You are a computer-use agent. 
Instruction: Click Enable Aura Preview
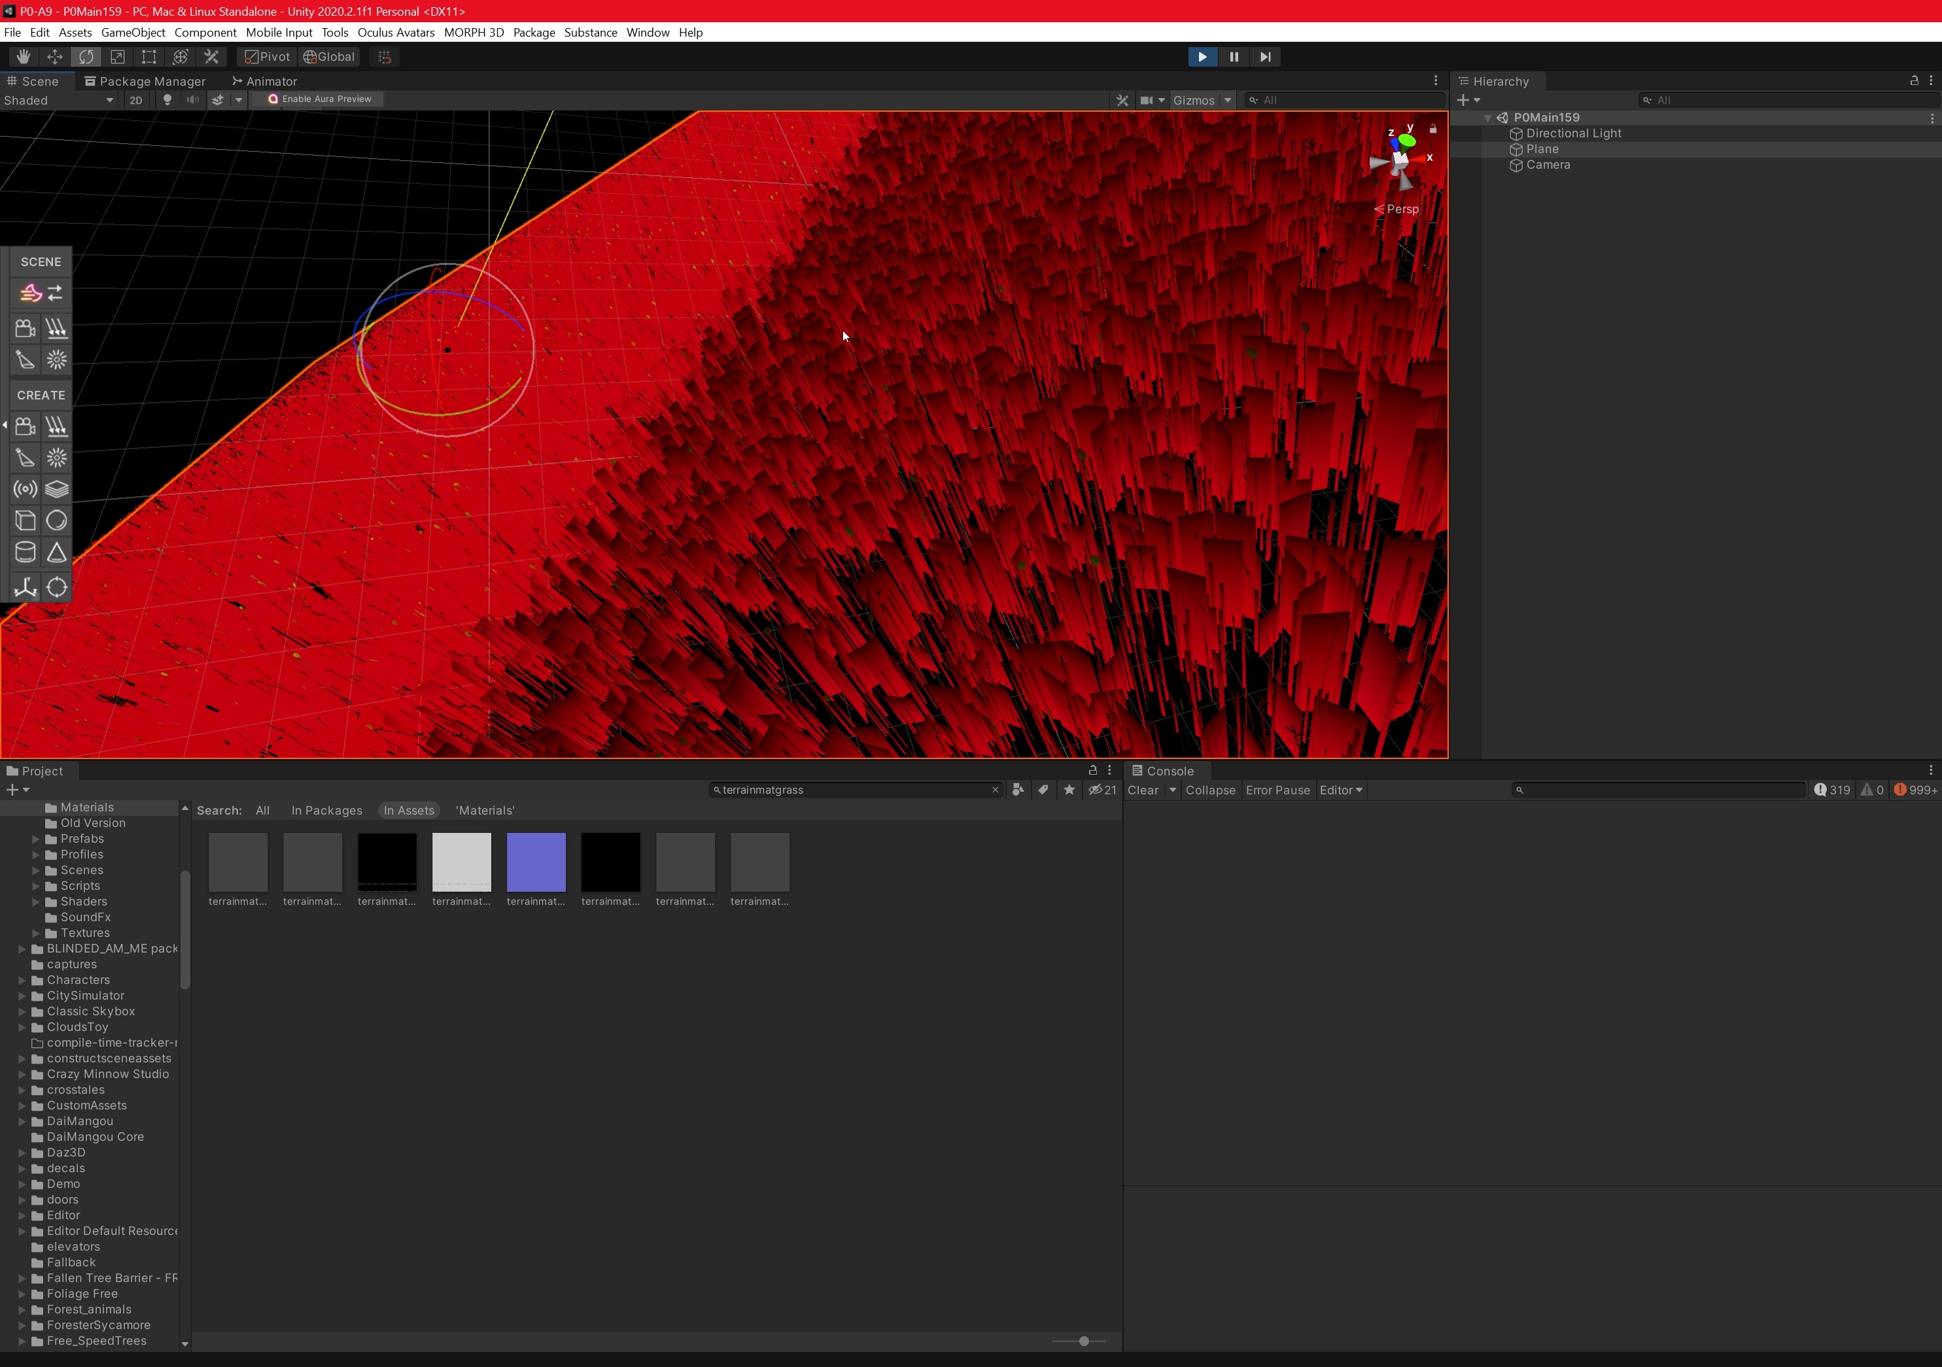(x=319, y=99)
